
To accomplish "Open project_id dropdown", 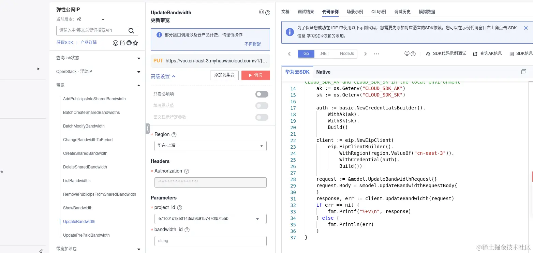I will pos(210,219).
